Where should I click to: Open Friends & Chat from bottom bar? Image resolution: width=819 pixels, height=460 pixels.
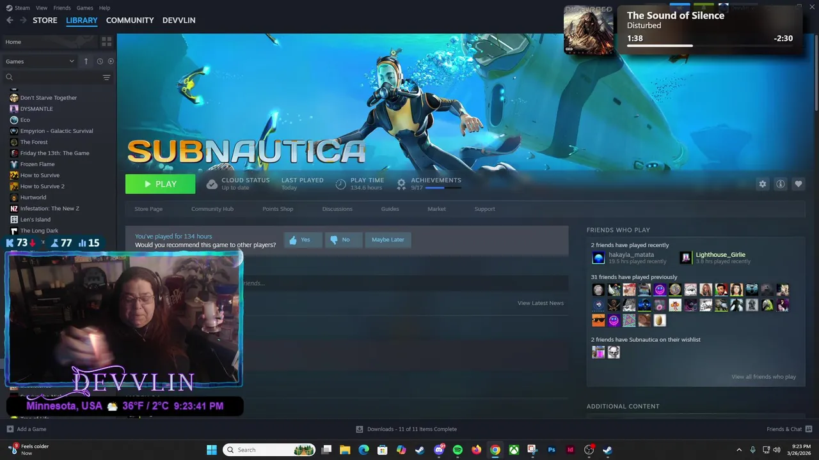coord(789,429)
